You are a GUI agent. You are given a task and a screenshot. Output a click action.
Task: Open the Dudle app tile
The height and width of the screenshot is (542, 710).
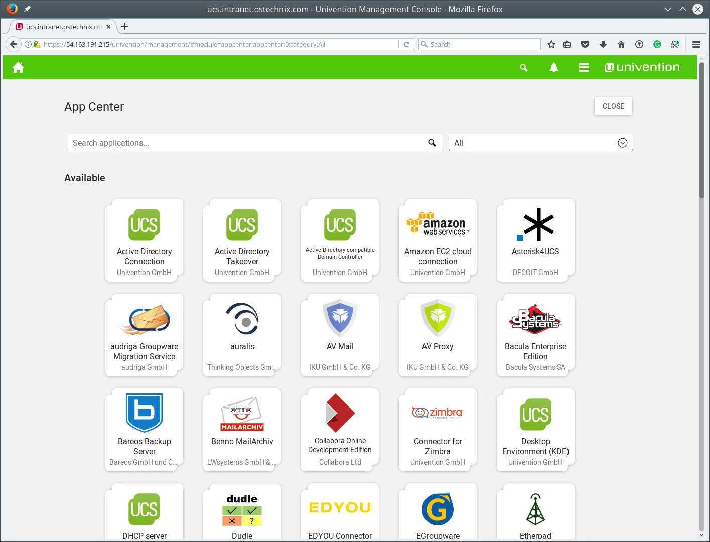[x=242, y=512]
